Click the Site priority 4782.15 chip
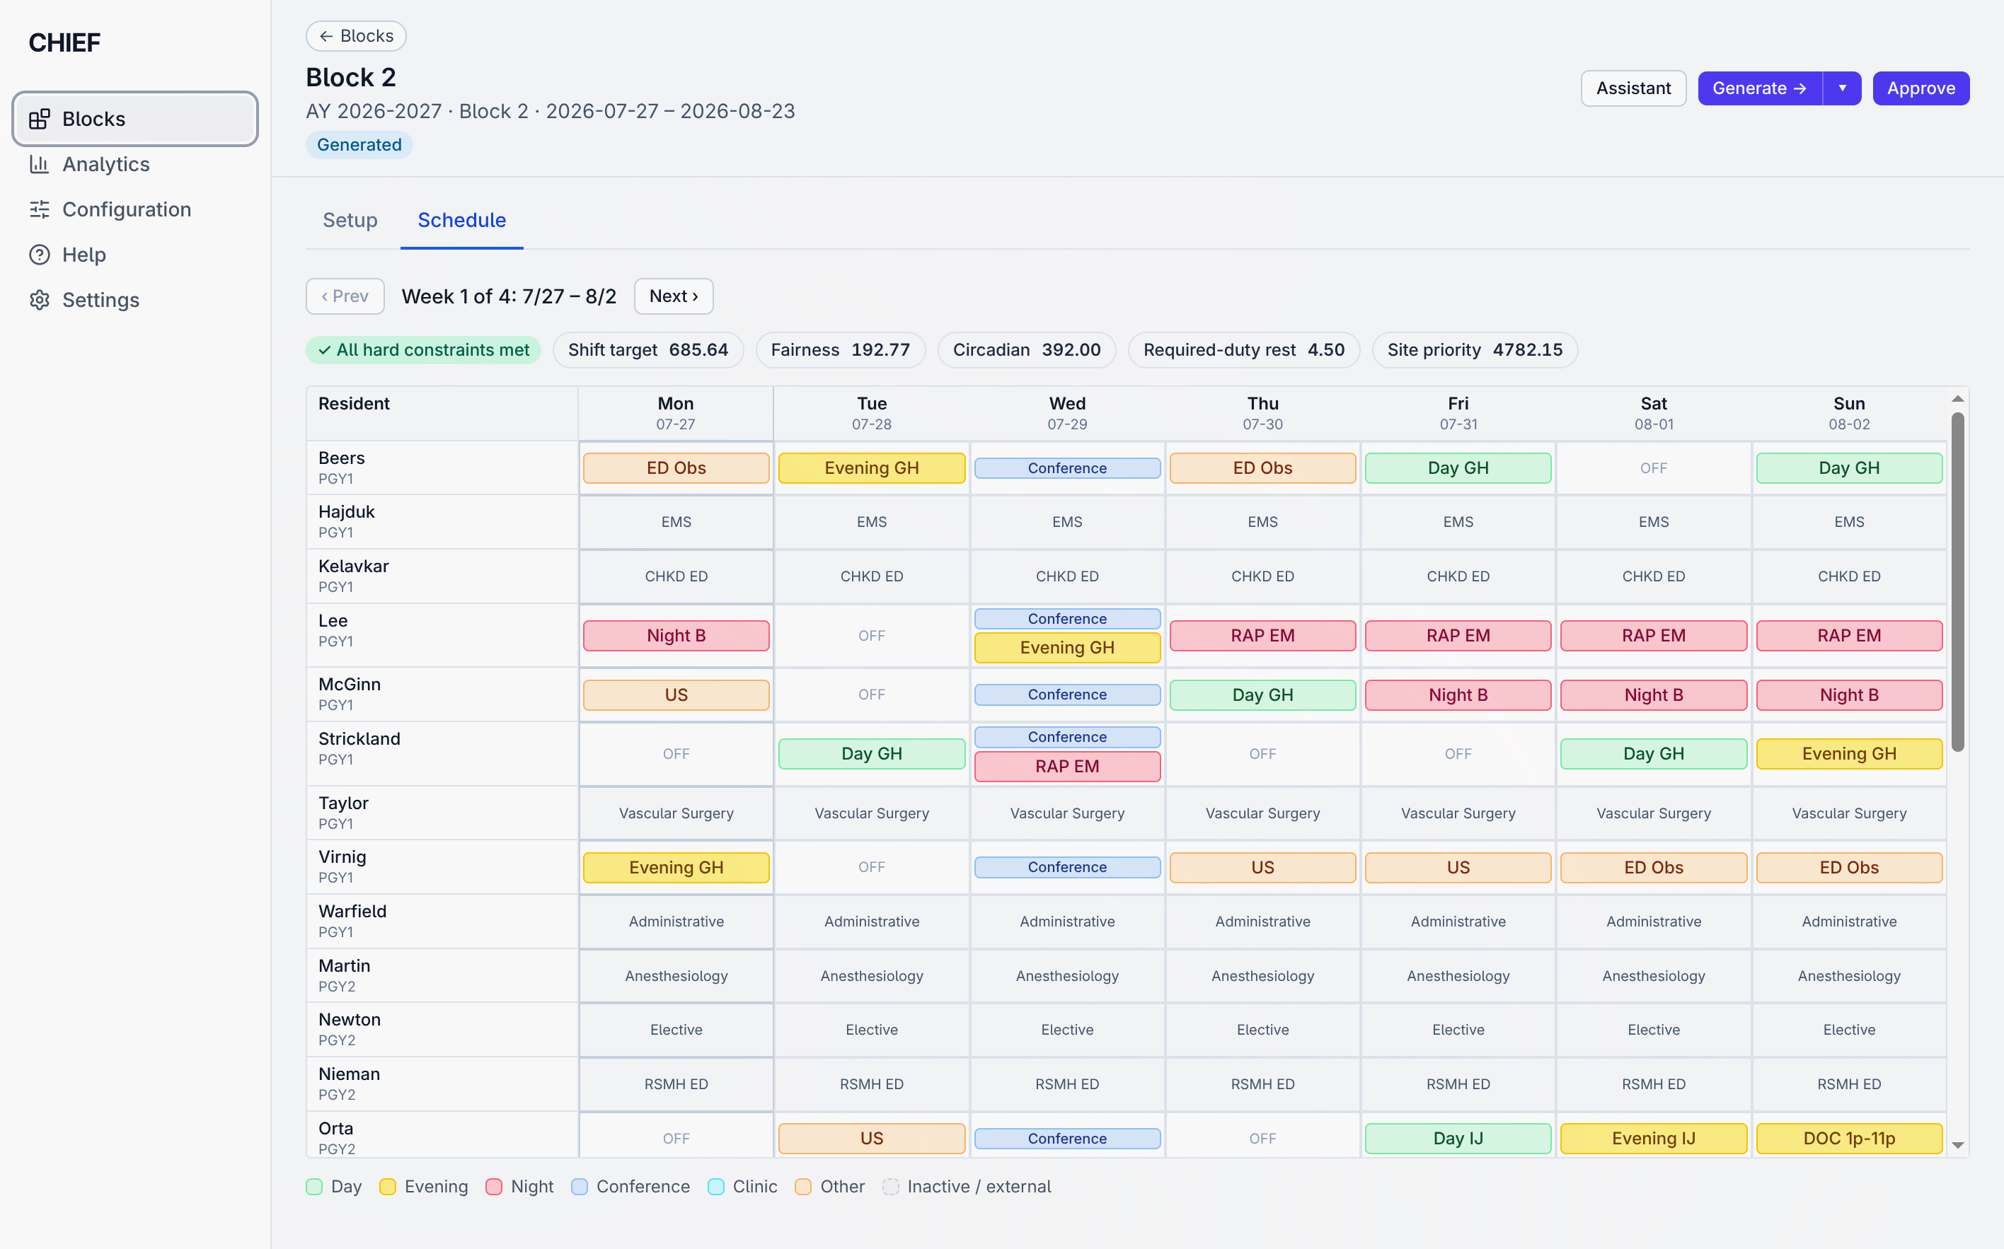The image size is (2004, 1249). [1474, 350]
